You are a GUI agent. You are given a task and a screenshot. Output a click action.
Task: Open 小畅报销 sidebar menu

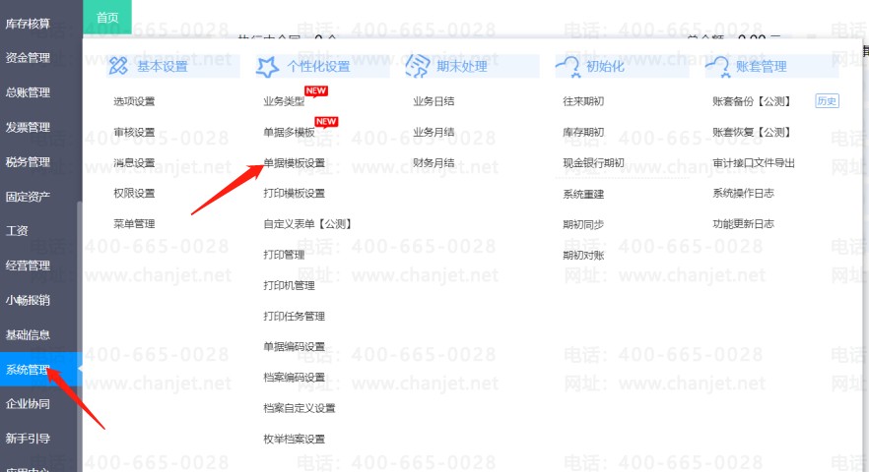(x=28, y=300)
